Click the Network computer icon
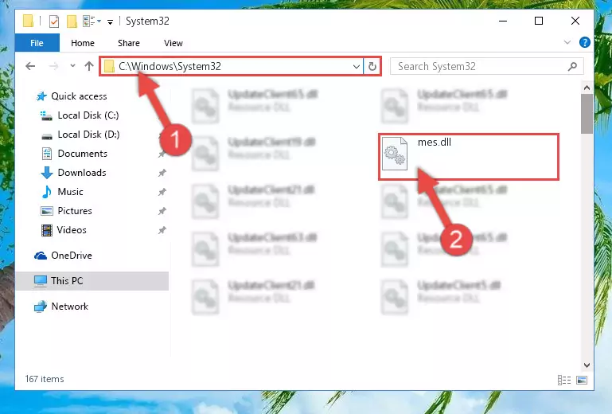The width and height of the screenshot is (612, 414). point(41,307)
